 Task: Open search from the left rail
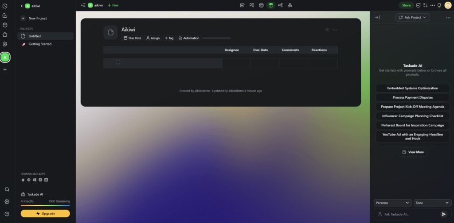[x=7, y=189]
